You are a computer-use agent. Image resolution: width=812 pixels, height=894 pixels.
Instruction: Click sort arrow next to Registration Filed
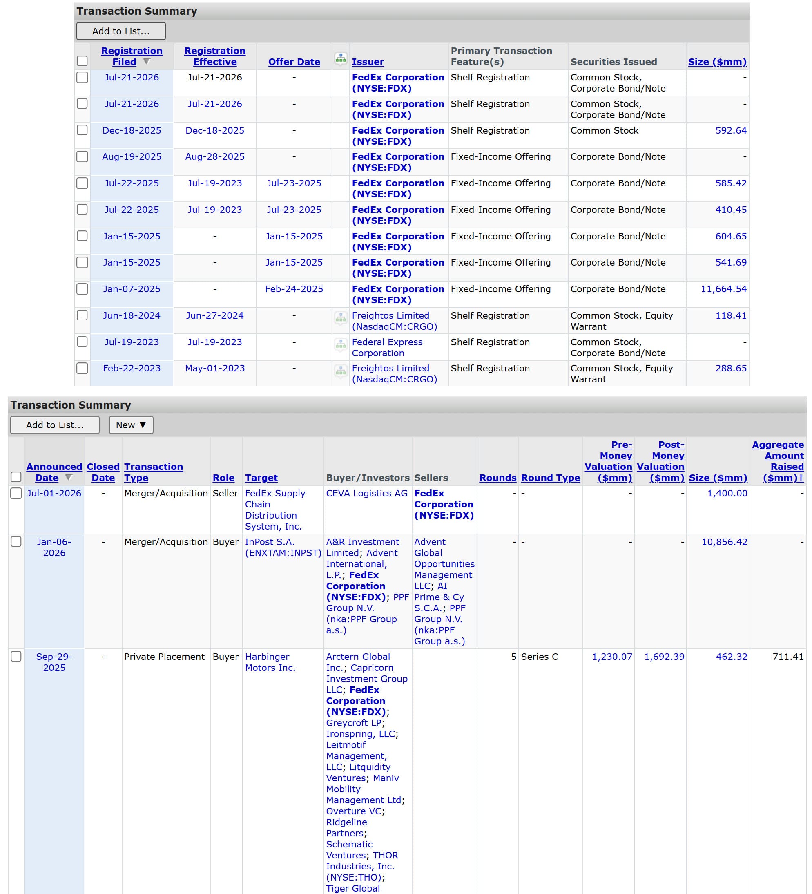(147, 62)
